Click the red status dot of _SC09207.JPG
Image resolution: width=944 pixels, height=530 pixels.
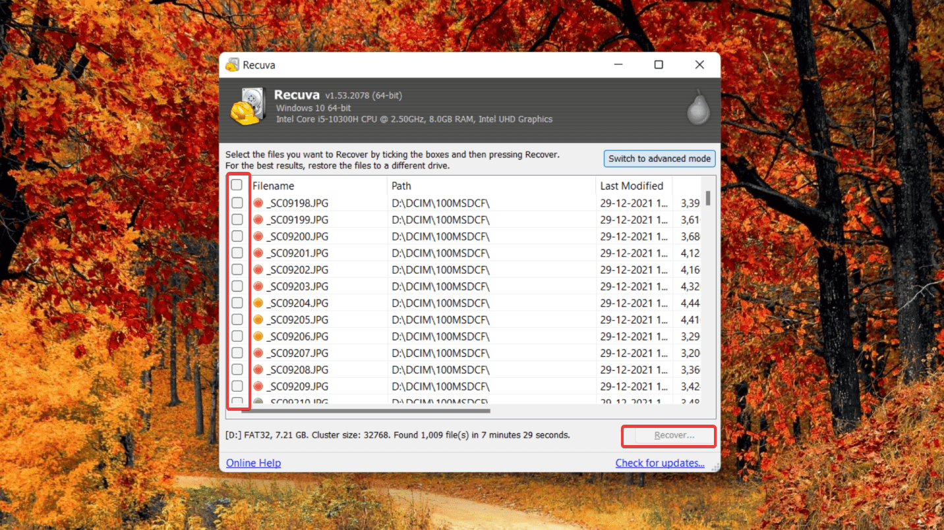(258, 353)
